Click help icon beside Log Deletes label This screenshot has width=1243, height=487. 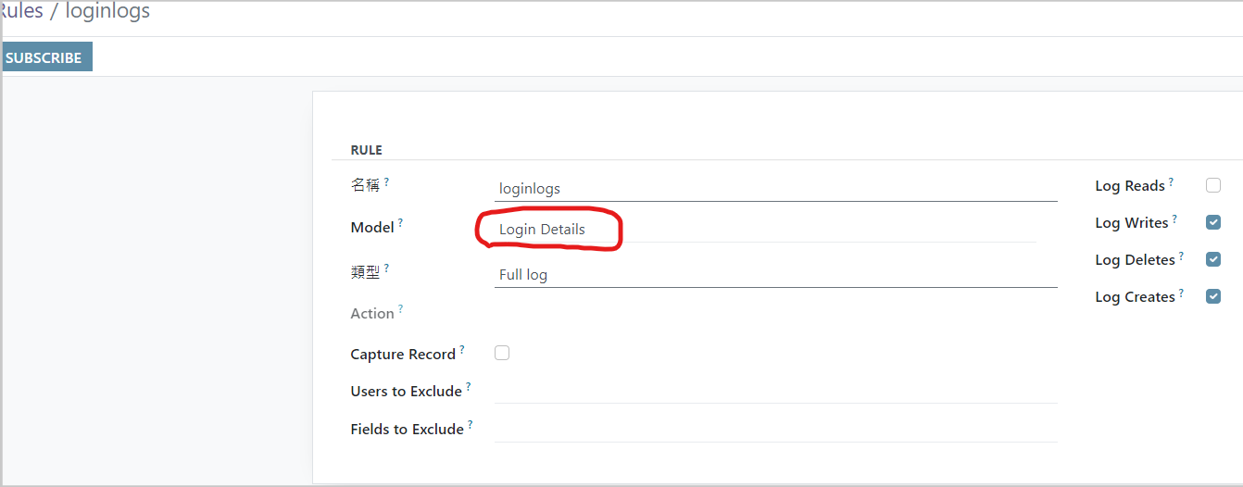pos(1181,256)
